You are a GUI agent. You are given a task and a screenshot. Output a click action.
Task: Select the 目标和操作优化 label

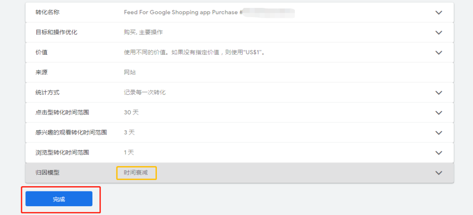tap(56, 32)
